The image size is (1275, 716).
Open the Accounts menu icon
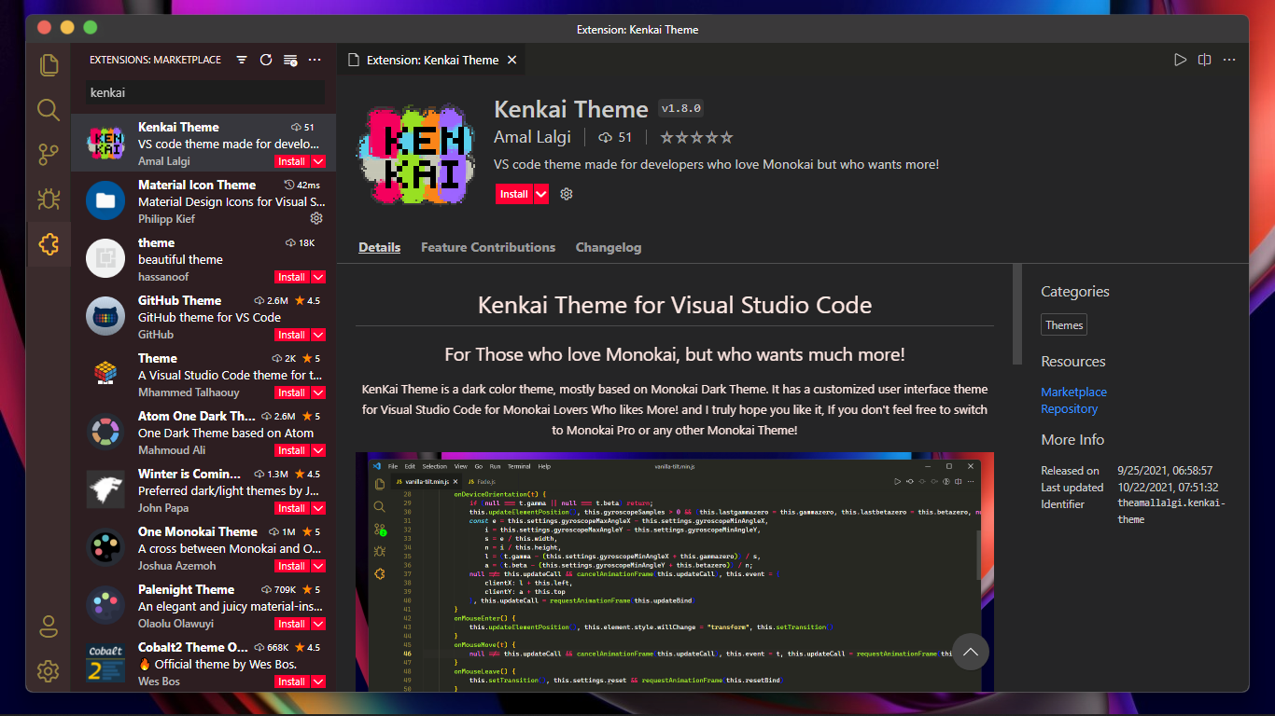49,626
